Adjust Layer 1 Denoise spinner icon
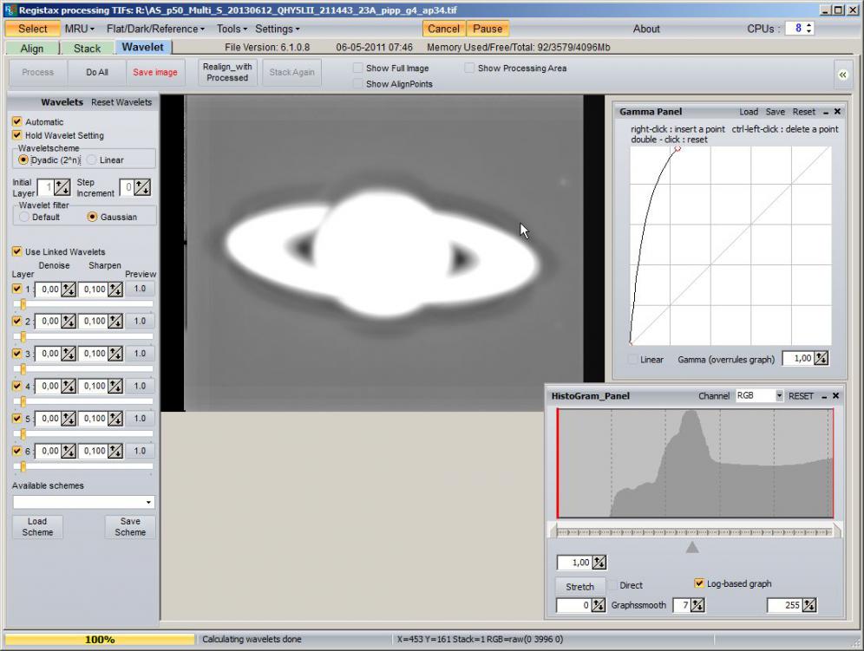Image resolution: width=864 pixels, height=651 pixels. coord(69,290)
